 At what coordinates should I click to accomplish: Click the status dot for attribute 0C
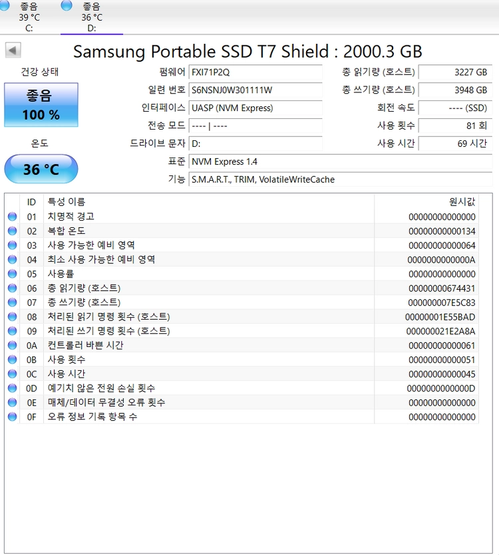tap(13, 374)
